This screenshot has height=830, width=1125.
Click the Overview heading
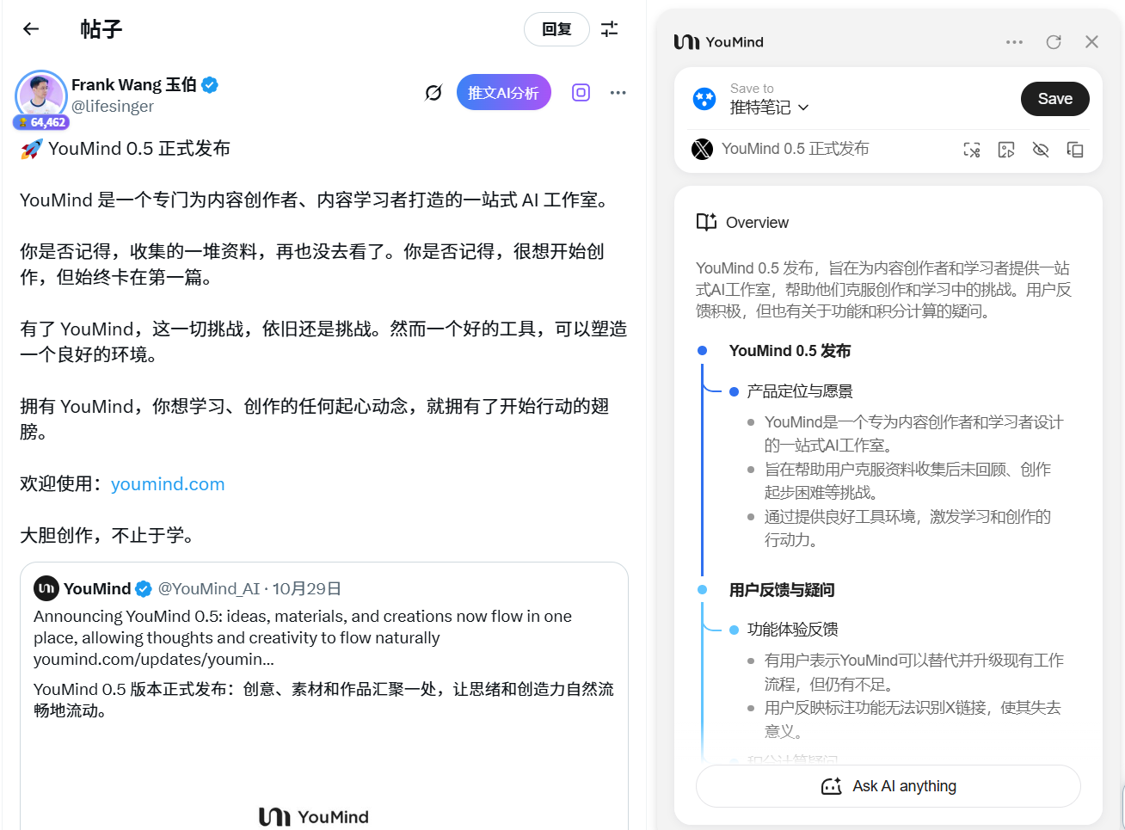[x=757, y=223]
